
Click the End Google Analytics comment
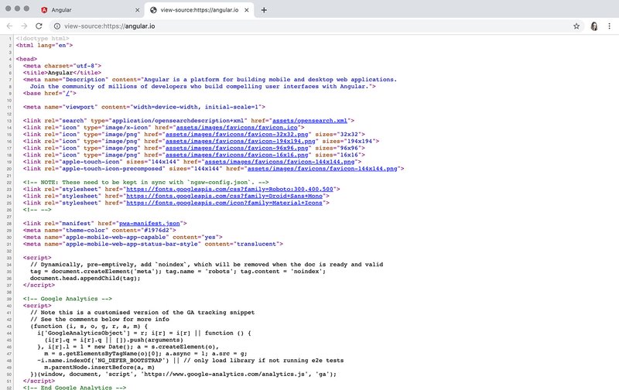tap(74, 388)
